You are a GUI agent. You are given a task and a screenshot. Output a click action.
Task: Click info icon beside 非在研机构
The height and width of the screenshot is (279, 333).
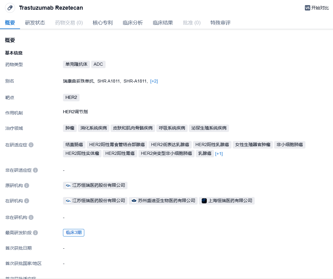click(x=31, y=217)
